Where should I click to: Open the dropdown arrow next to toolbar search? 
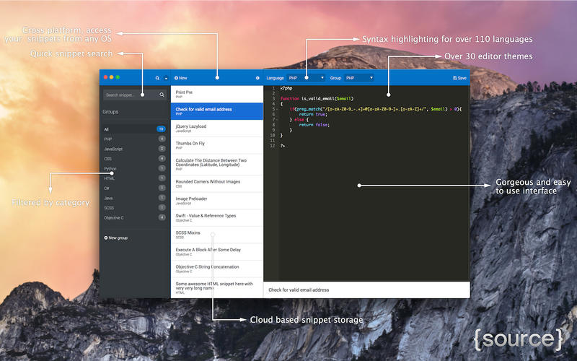tap(166, 78)
